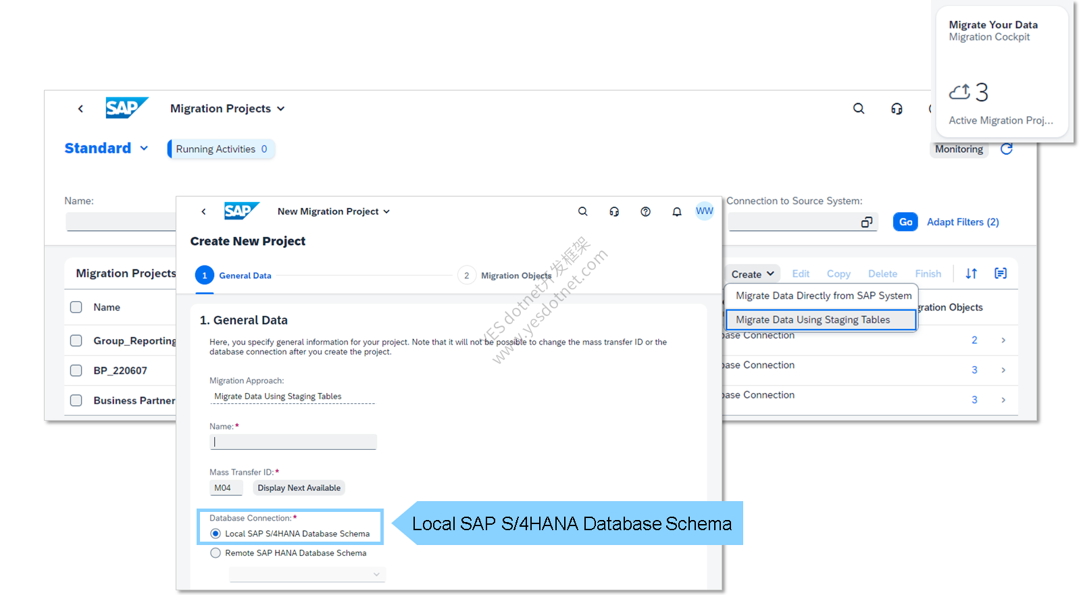Click Name column header

[107, 307]
